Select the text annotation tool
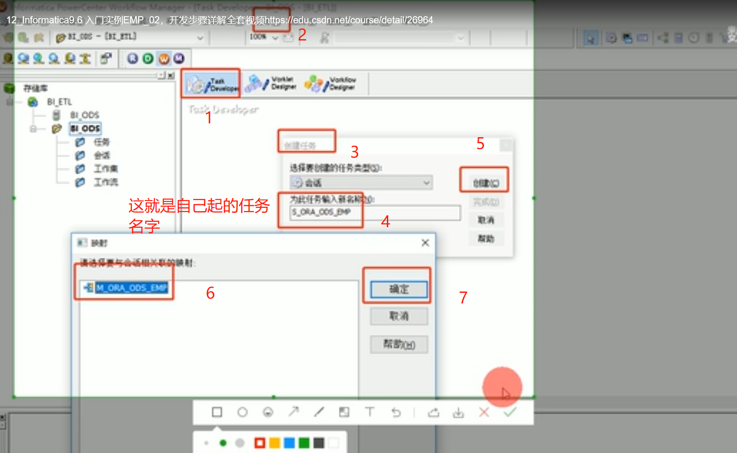The width and height of the screenshot is (737, 453). click(x=370, y=412)
